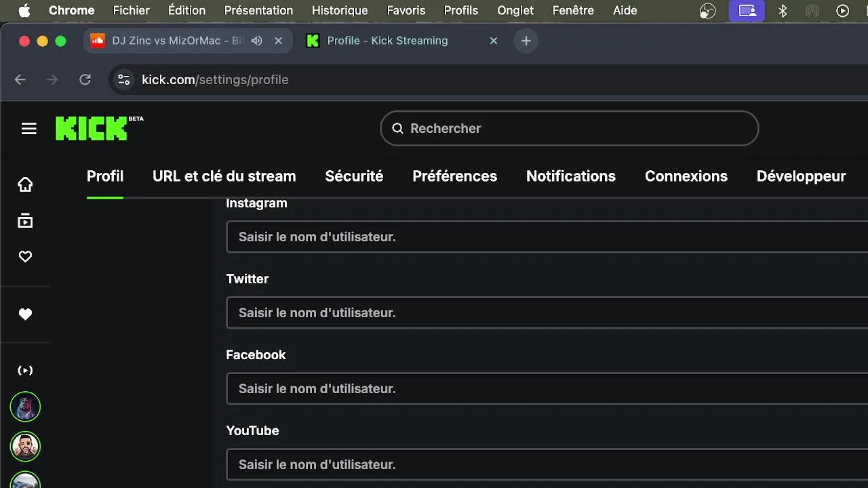Open the Profils menu

click(x=461, y=10)
